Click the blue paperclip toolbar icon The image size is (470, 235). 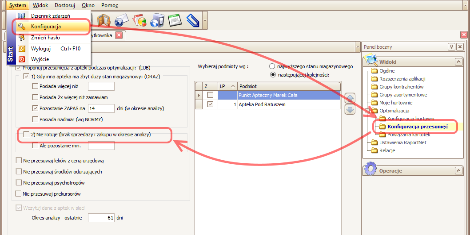(193, 20)
